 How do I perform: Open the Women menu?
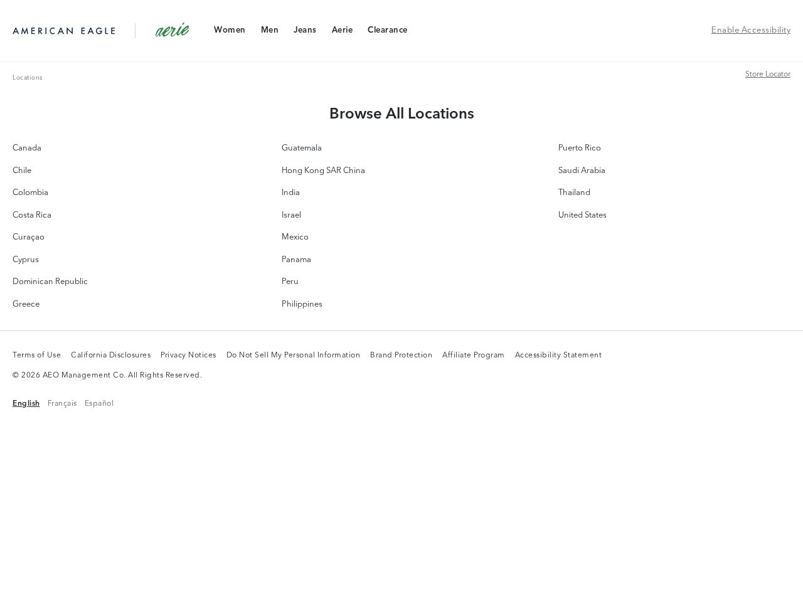pos(230,30)
